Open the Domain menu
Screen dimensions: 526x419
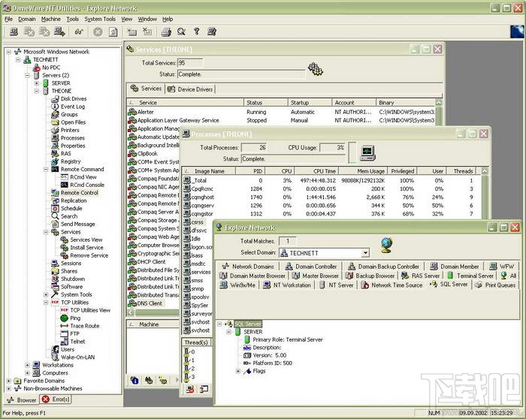pos(27,19)
